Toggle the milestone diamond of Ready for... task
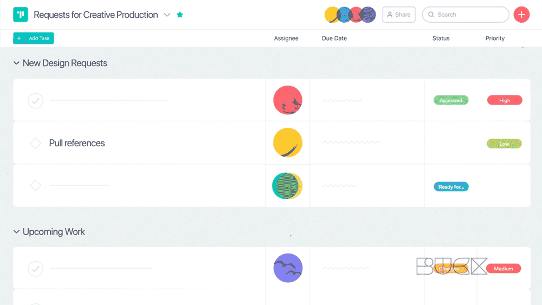This screenshot has height=305, width=542. click(35, 185)
